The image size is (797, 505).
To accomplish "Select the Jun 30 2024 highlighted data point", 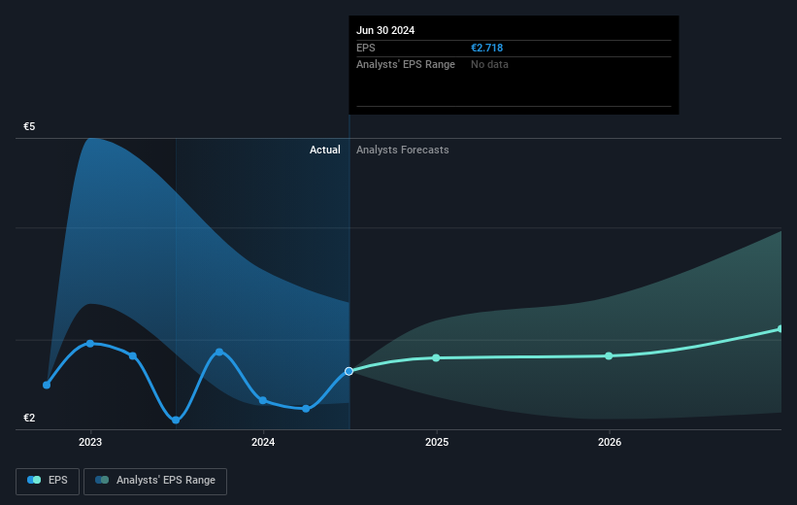I will coord(349,371).
